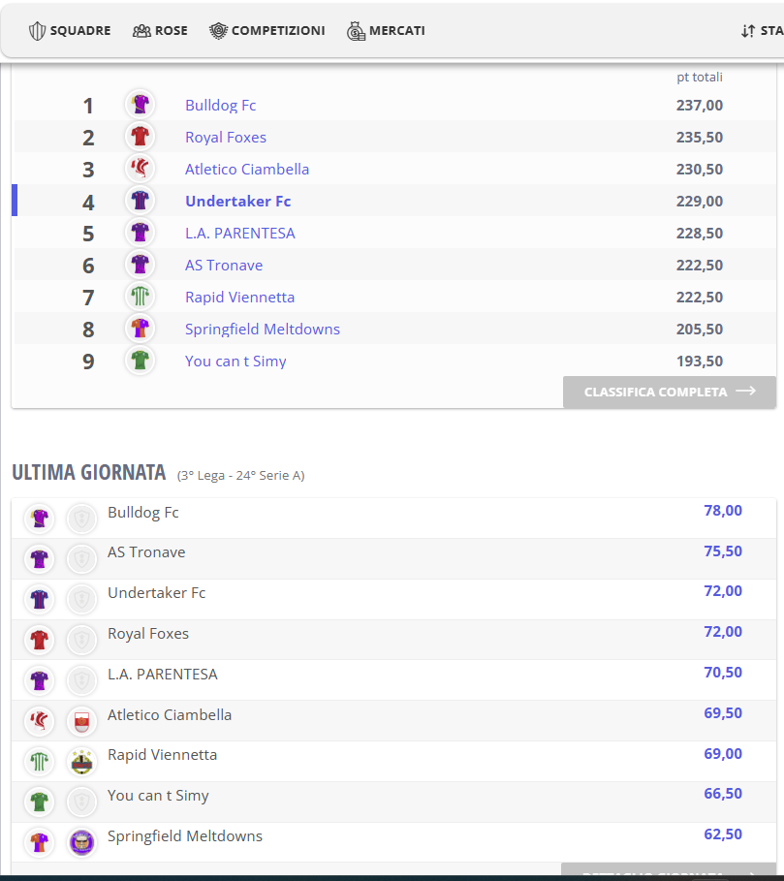The height and width of the screenshot is (881, 784).
Task: Click Springfield Meltdowns jersey in Ultima Giornata
Action: tap(40, 842)
